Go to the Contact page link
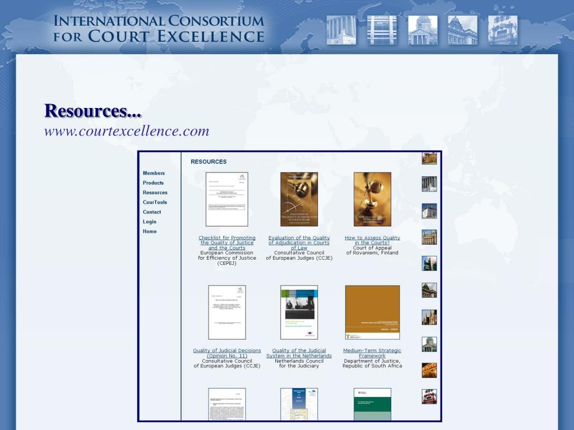Viewport: 574px width, 430px height. [152, 212]
